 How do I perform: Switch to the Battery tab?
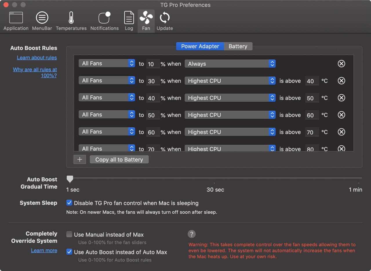pos(238,46)
